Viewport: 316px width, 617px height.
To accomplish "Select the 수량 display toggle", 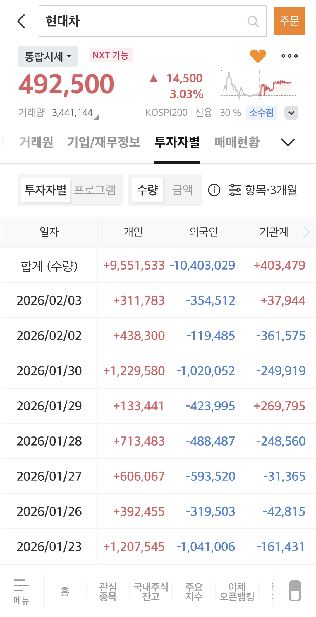I will (x=147, y=190).
